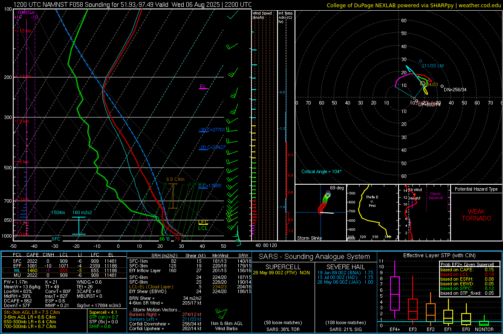The height and width of the screenshot is (334, 503).
Task: Click the red "WEAK TORNADO" hazard text
Action: click(x=477, y=215)
